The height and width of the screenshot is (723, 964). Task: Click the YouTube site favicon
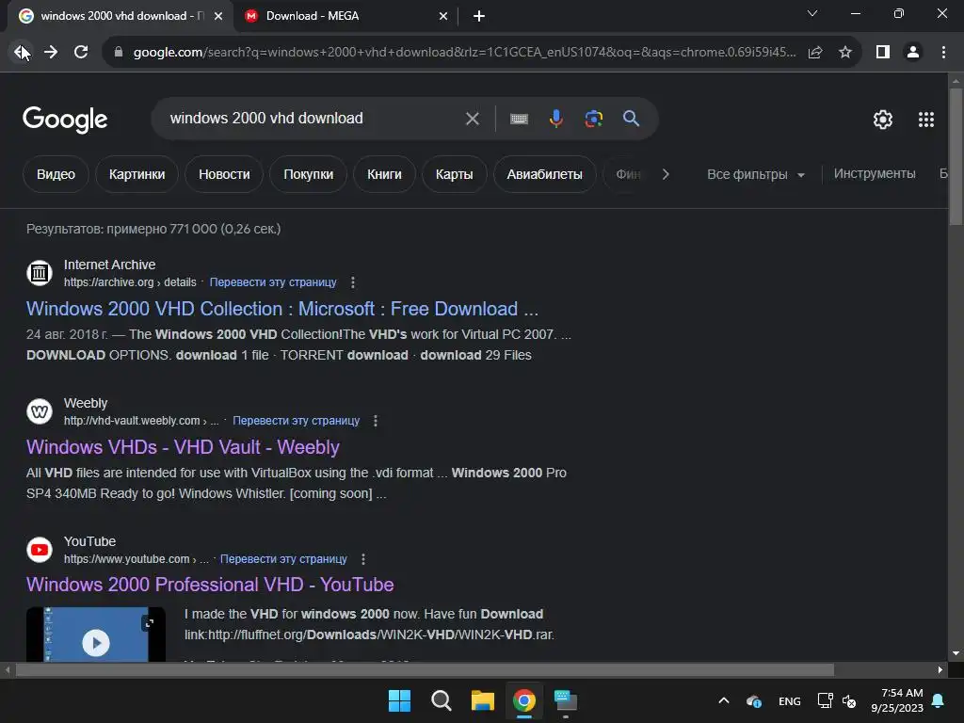40,549
